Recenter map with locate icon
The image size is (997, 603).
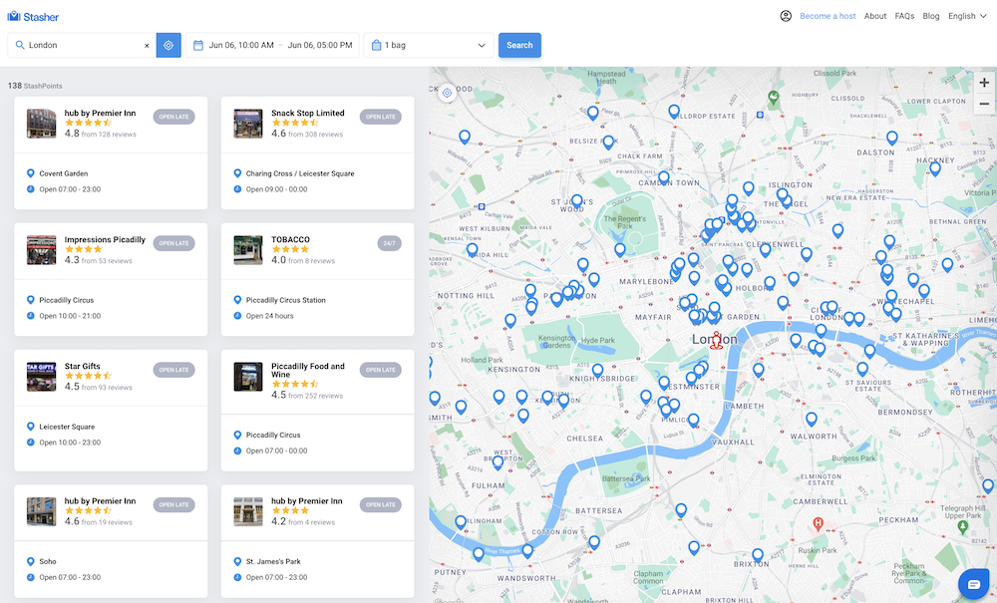(447, 93)
